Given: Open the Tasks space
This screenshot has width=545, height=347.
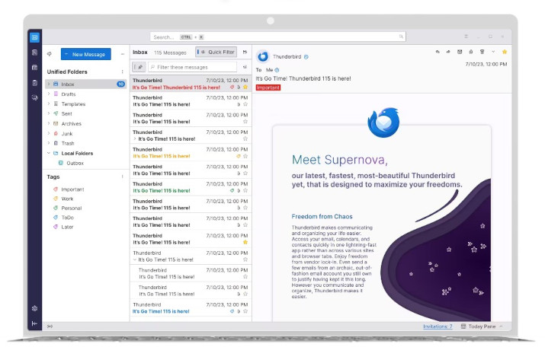Looking at the screenshot, I should (34, 83).
